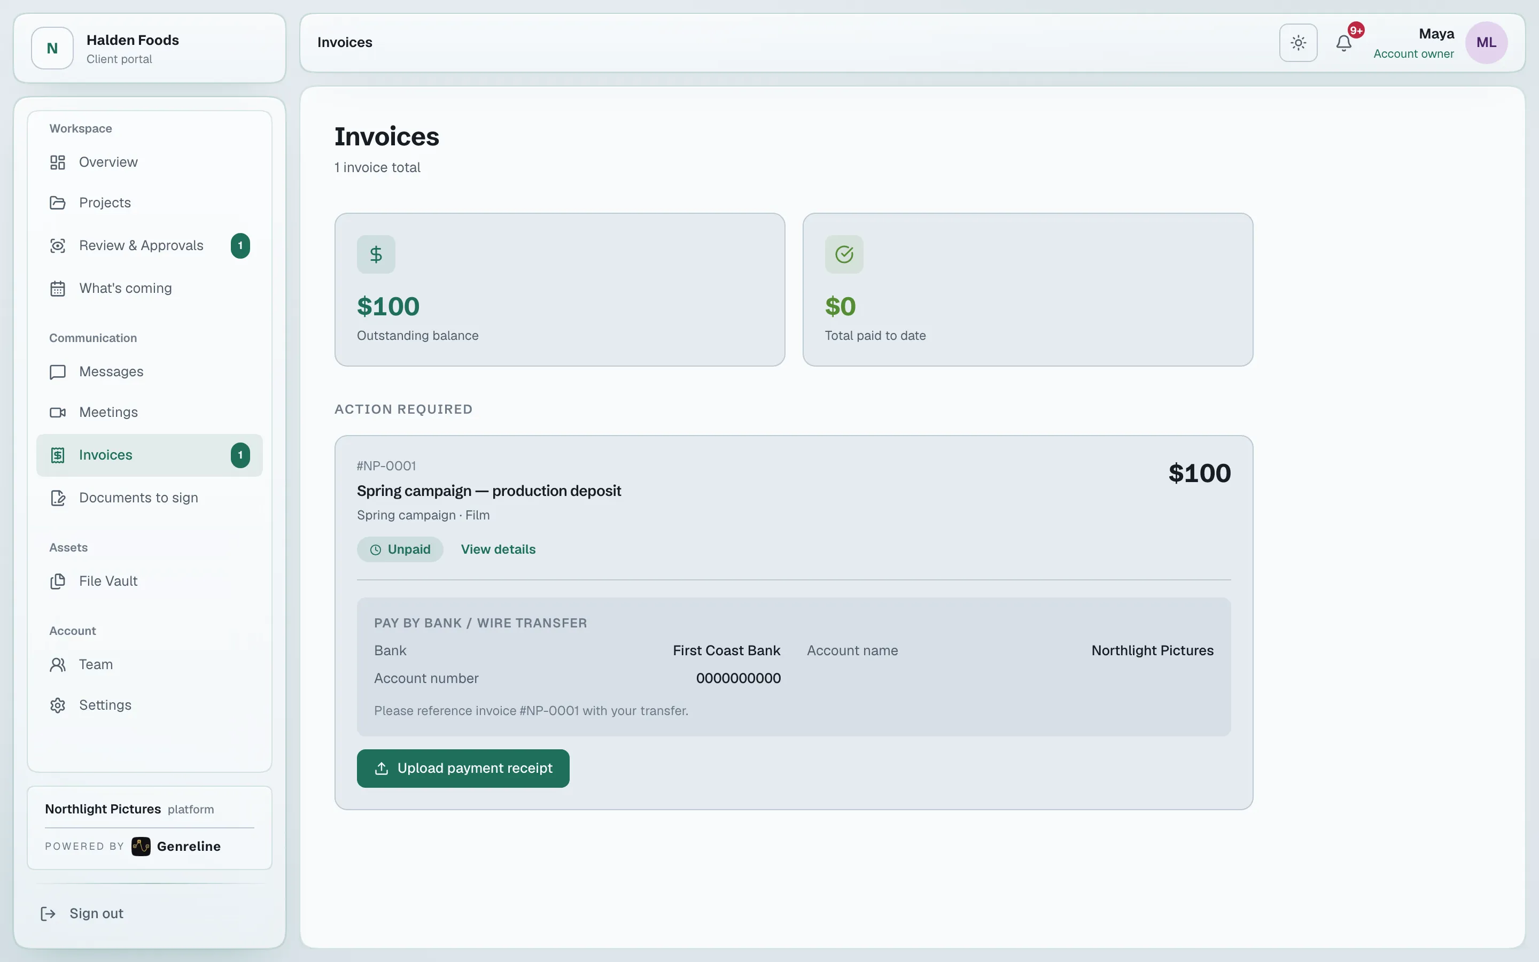Open the Overview menu item
1539x962 pixels.
(x=150, y=162)
